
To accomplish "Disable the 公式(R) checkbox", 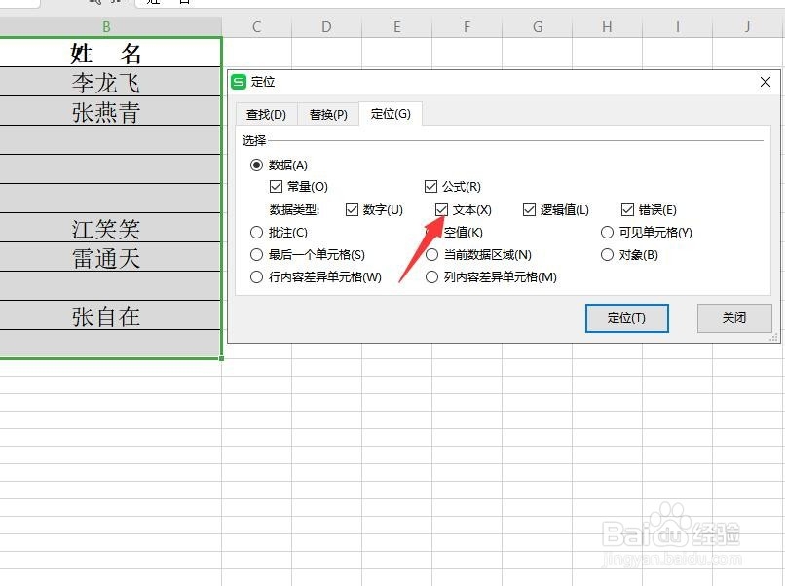I will 430,186.
